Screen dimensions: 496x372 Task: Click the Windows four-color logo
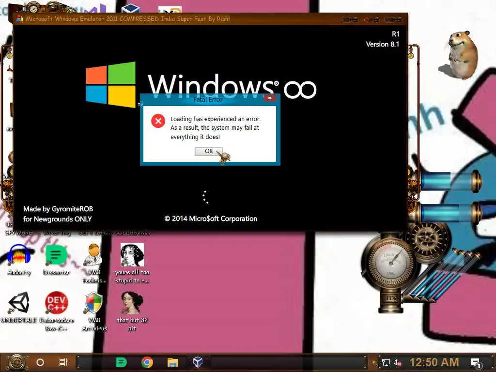111,84
